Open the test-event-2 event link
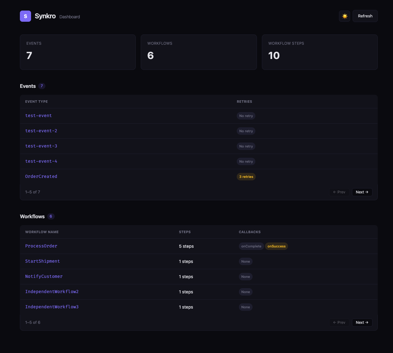This screenshot has height=353, width=393. 41,131
